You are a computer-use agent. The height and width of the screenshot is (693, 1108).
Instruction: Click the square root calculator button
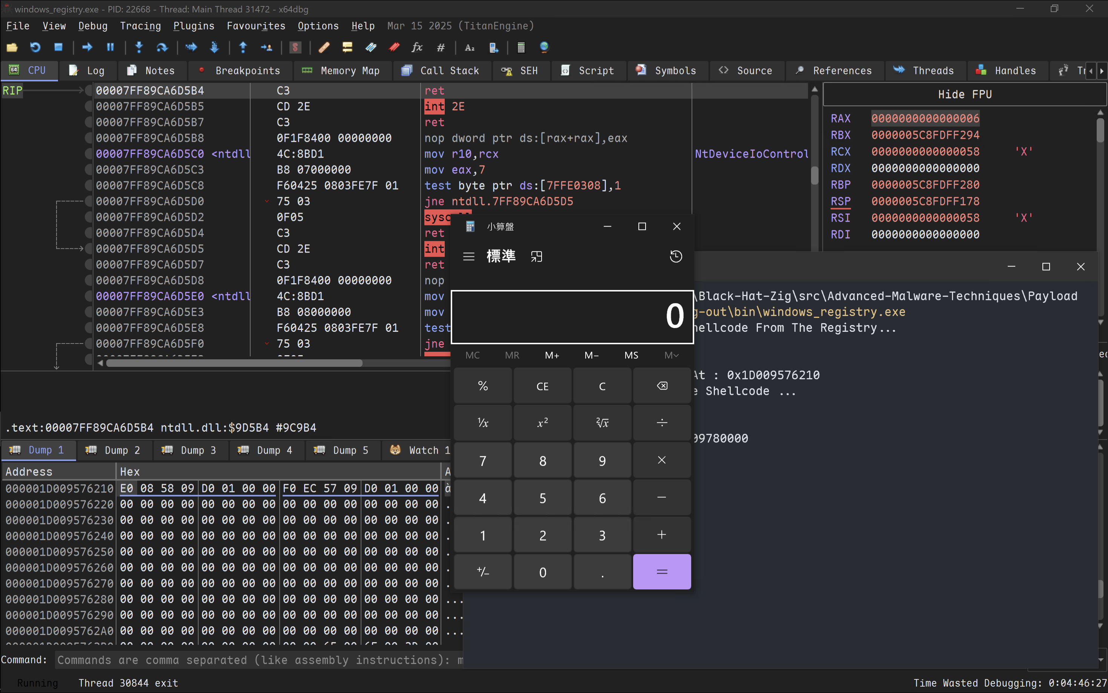coord(602,423)
